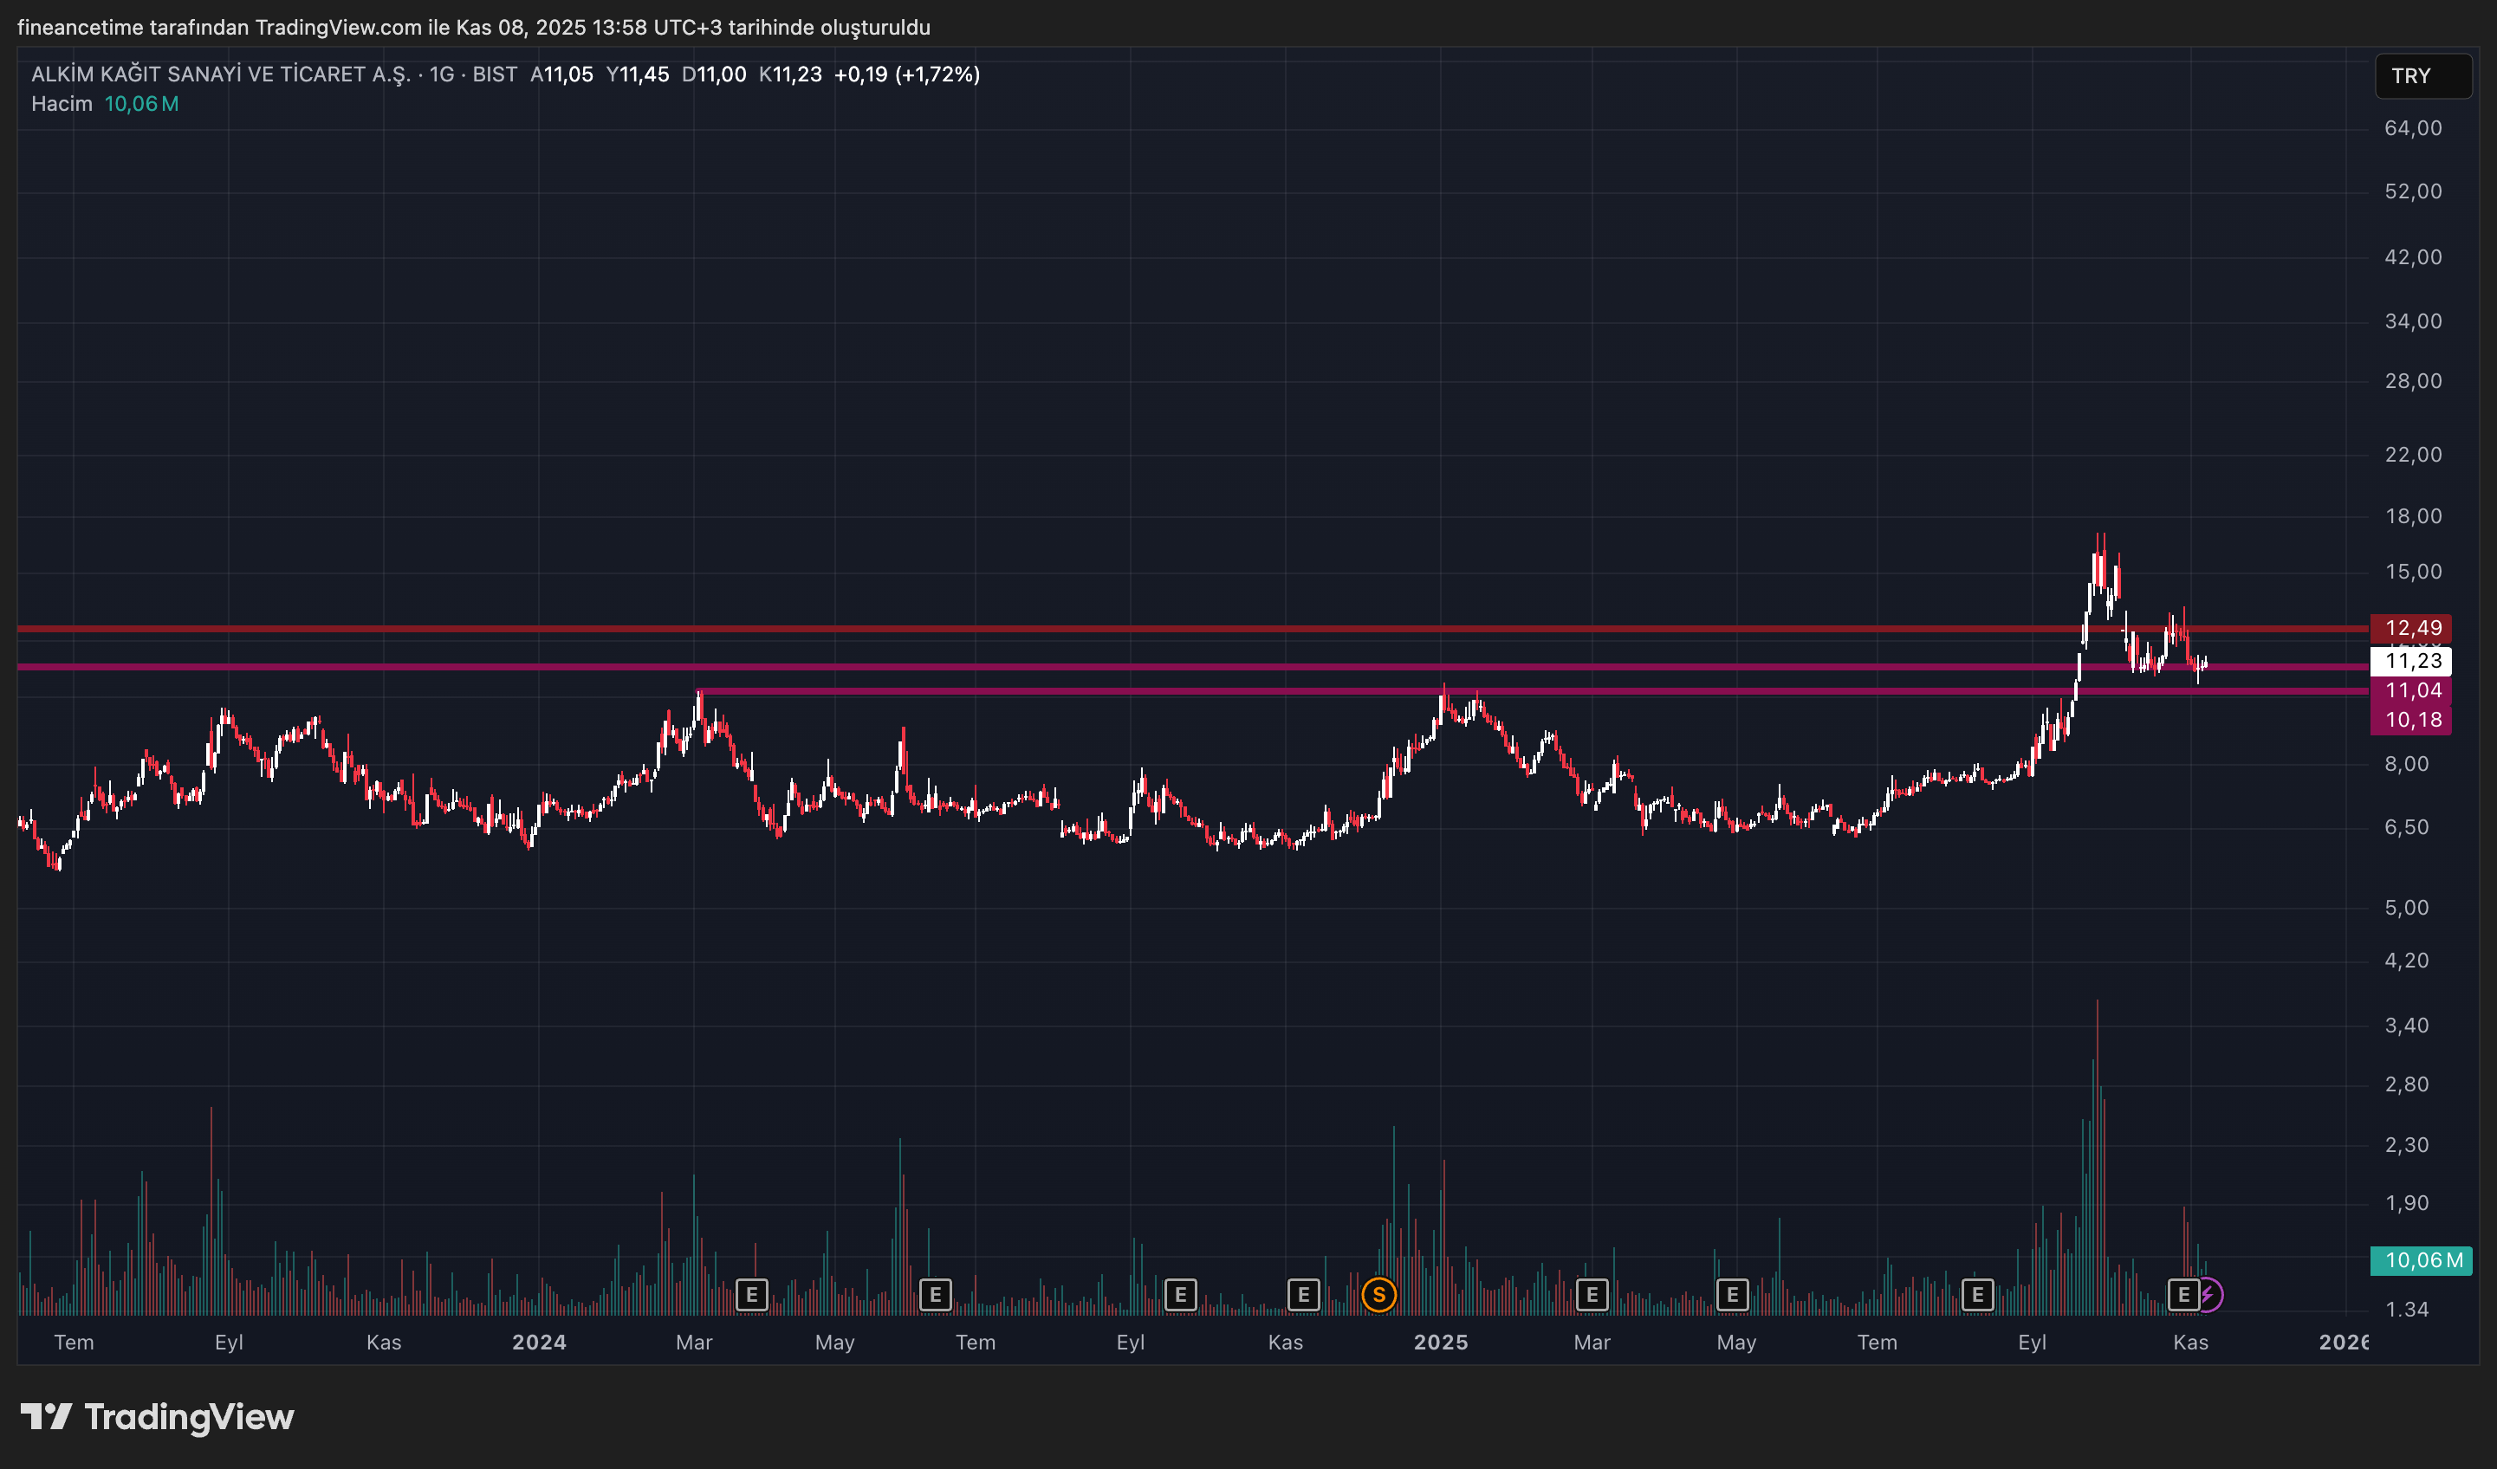2497x1469 pixels.
Task: Click the earnings E marker above Mar 2025
Action: 1592,1294
